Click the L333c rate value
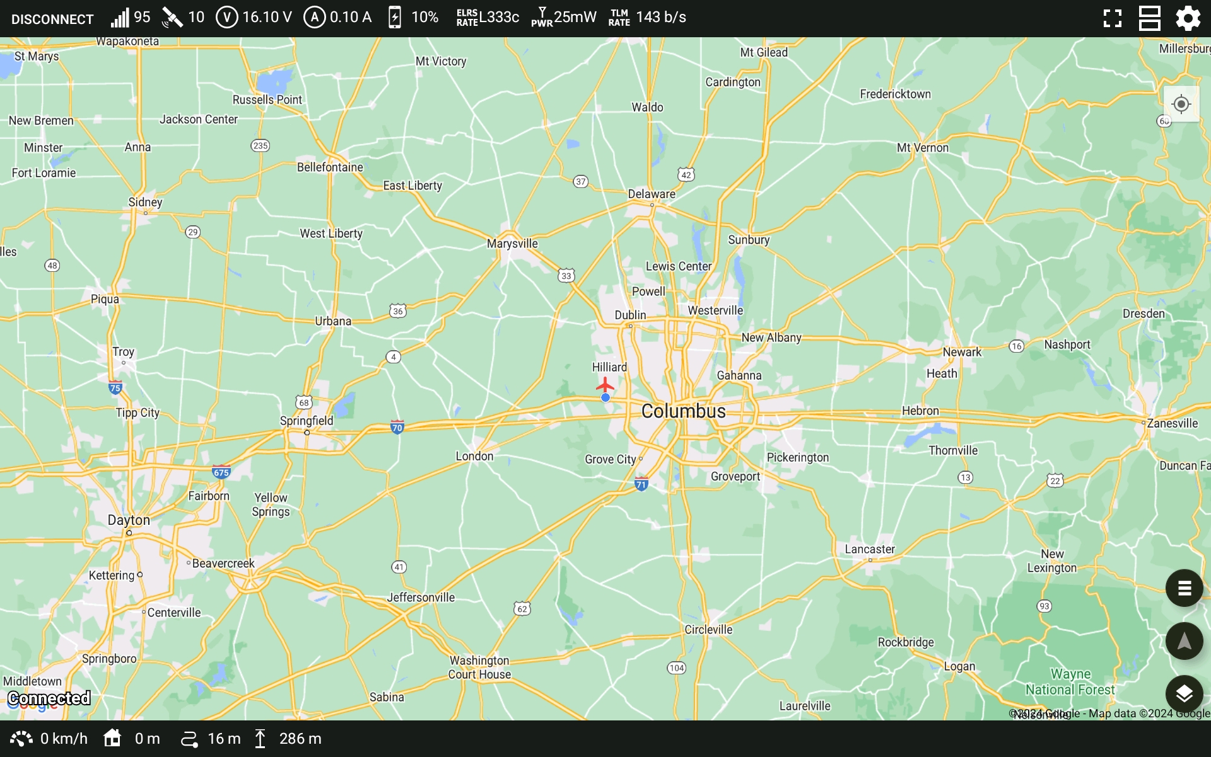 tap(499, 17)
